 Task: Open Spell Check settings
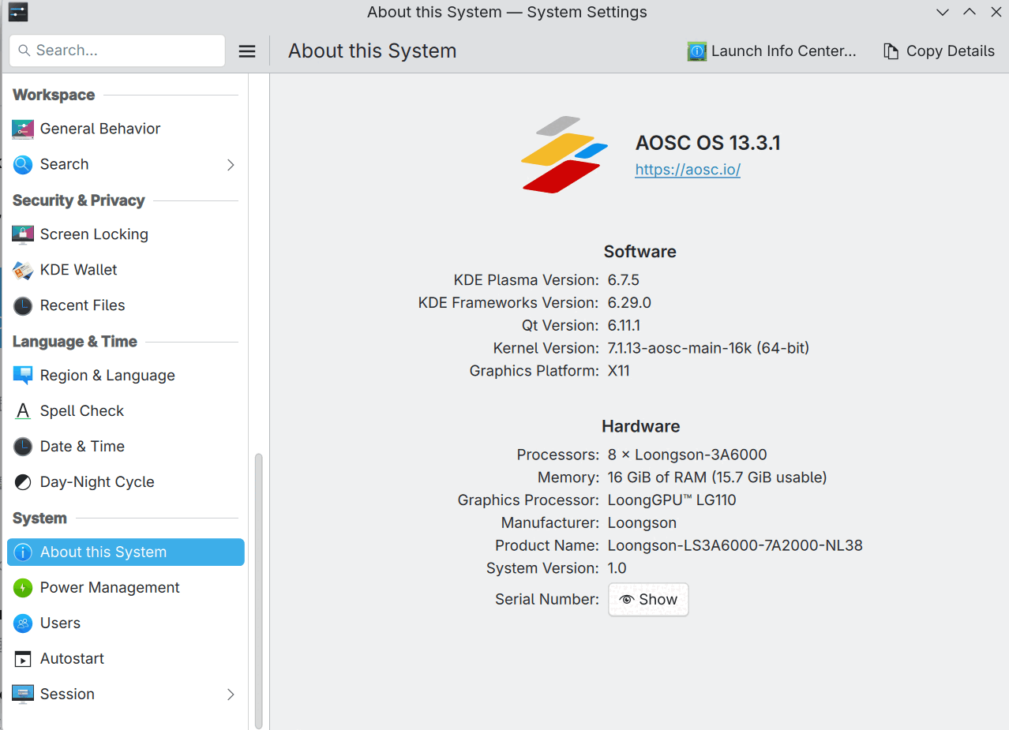click(x=126, y=411)
